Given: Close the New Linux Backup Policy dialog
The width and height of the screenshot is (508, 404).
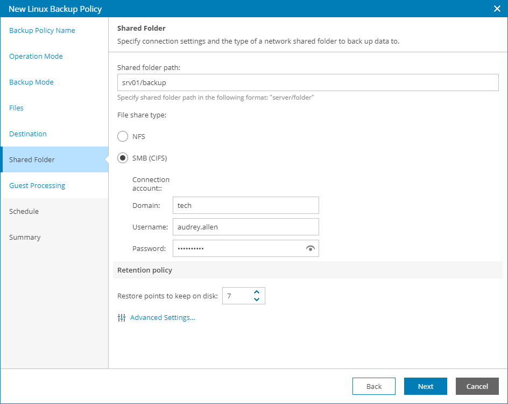Looking at the screenshot, I should point(497,9).
